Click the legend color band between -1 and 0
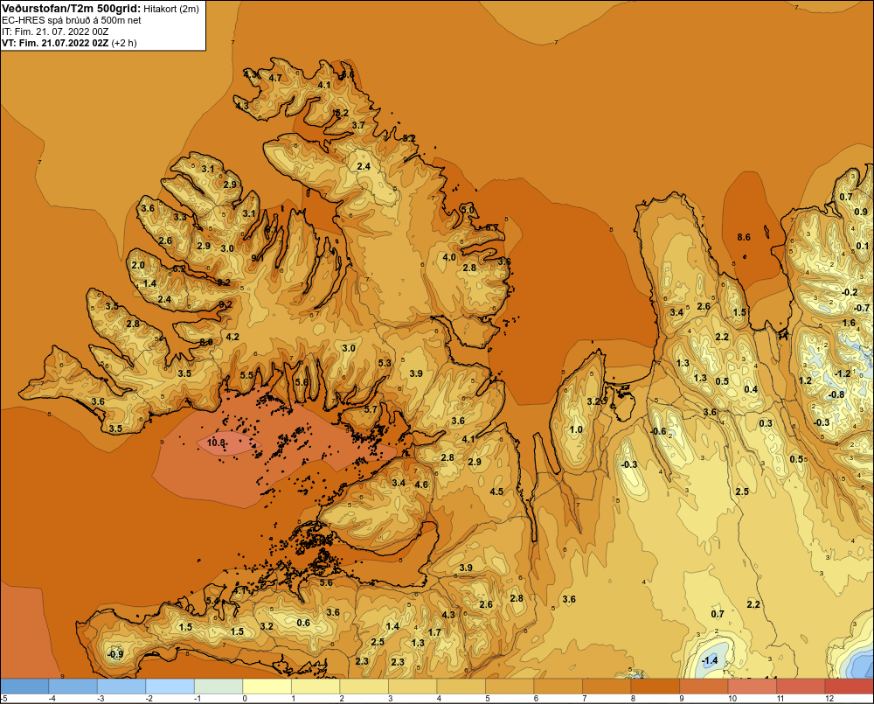The height and width of the screenshot is (704, 874). click(218, 687)
